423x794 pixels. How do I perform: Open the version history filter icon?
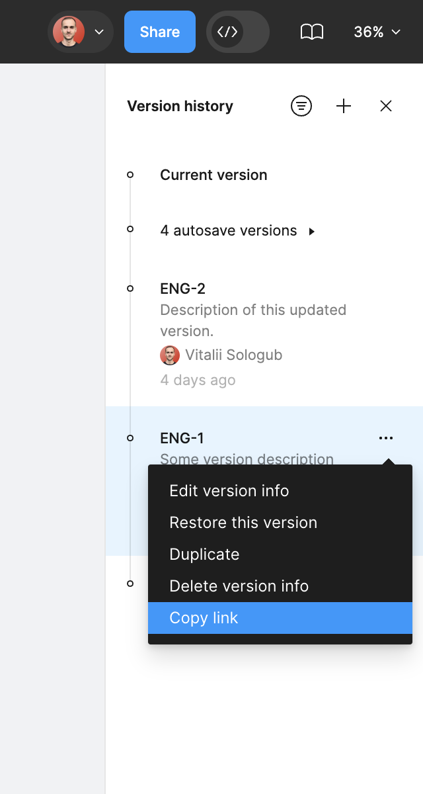tap(301, 106)
